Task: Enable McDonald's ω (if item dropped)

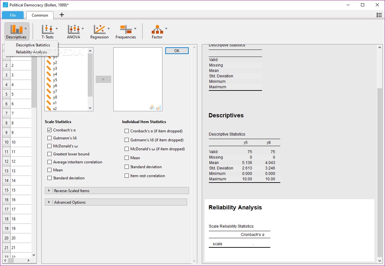Action: (127, 149)
